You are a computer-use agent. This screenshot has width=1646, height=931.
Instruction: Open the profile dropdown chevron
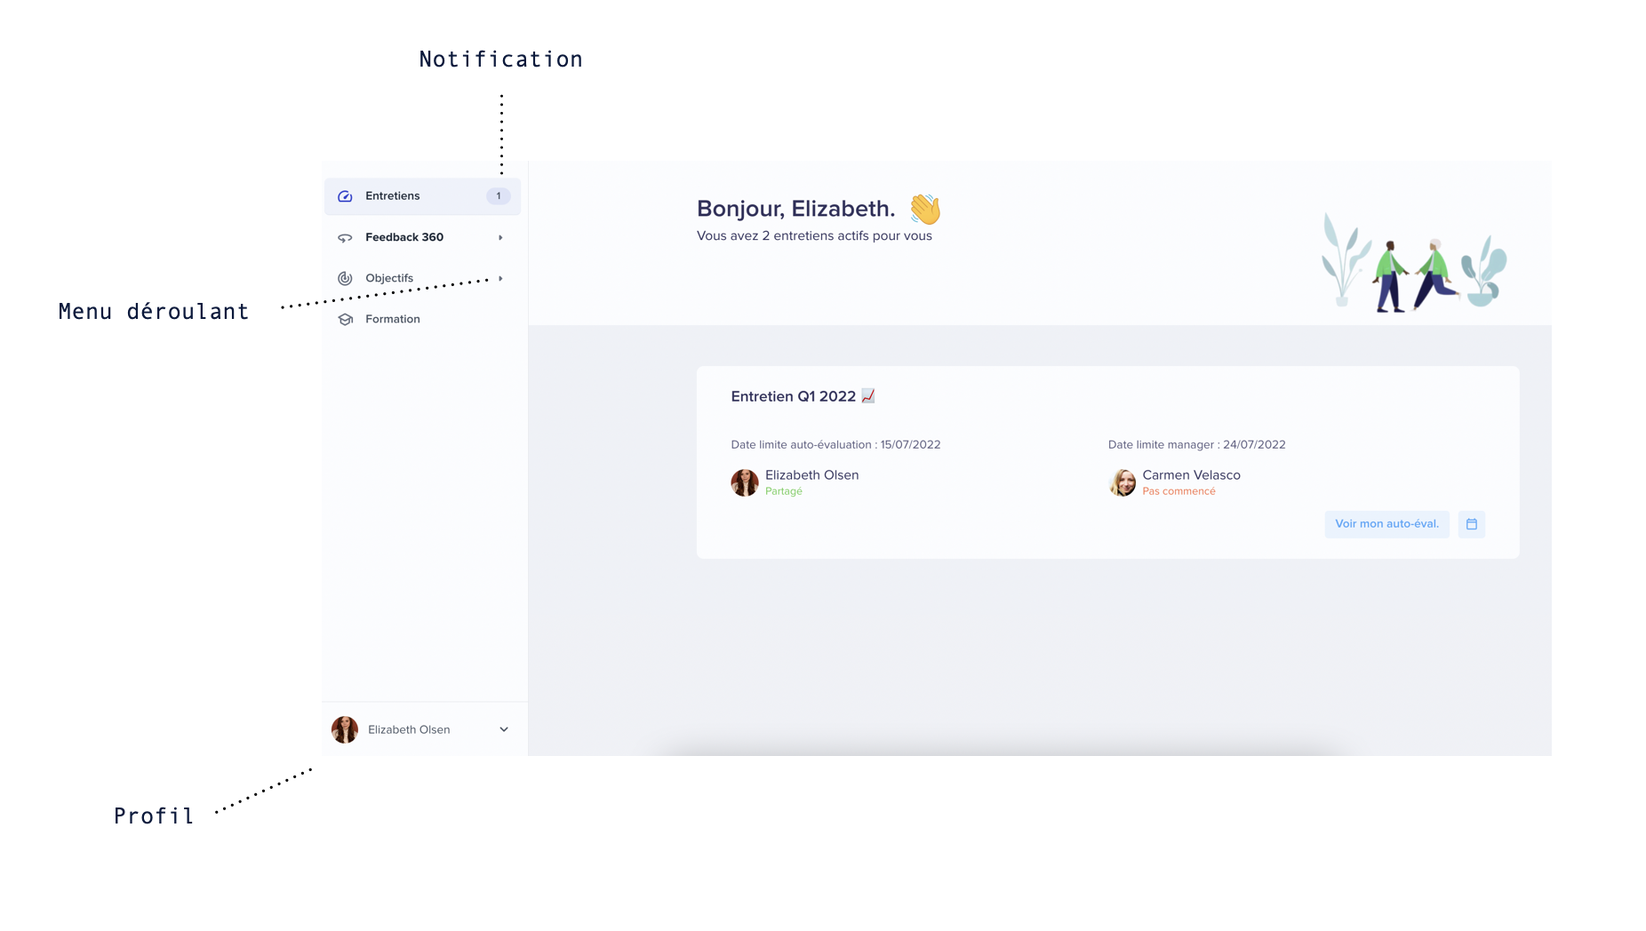[x=504, y=729]
